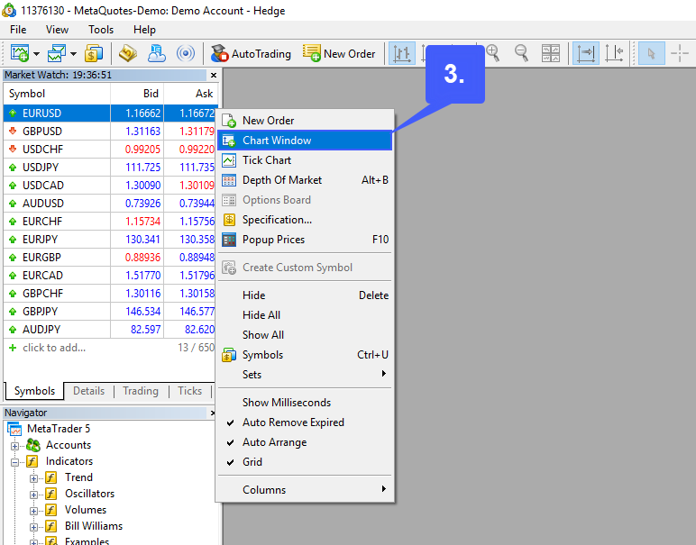Expand the Accounts tree node

[x=14, y=446]
